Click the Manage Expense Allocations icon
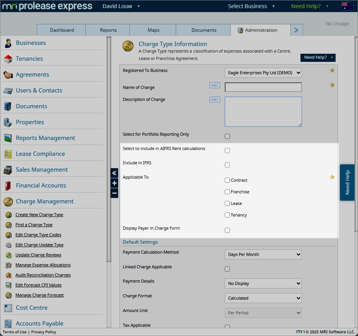The image size is (358, 336). 8,265
